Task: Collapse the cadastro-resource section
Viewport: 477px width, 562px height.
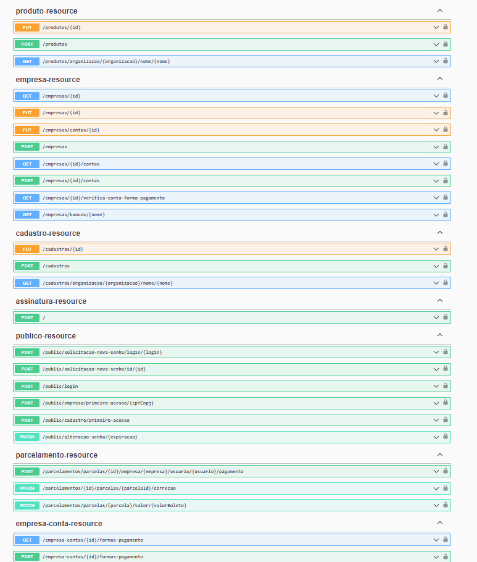Action: (440, 233)
